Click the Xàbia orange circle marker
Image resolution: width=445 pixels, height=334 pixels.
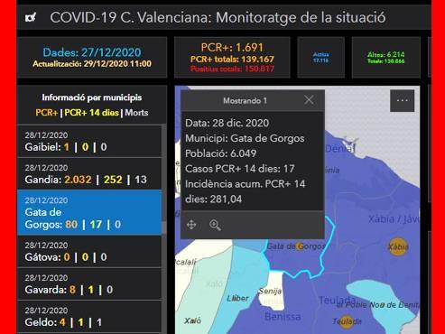click(398, 247)
